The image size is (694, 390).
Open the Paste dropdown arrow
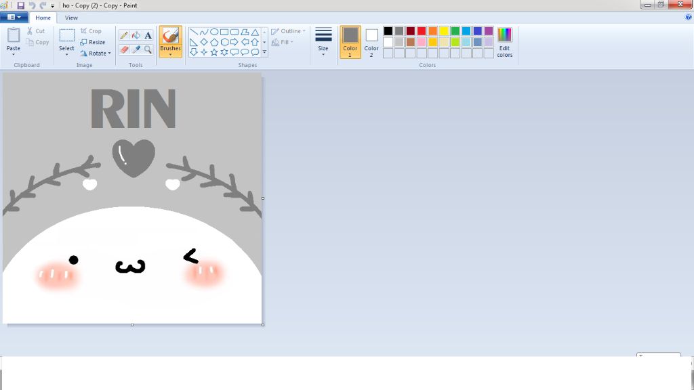click(14, 54)
